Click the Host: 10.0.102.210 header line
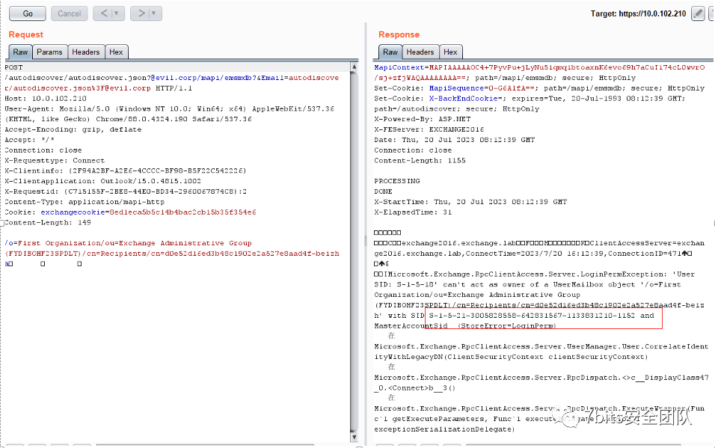The width and height of the screenshot is (715, 448). (46, 99)
